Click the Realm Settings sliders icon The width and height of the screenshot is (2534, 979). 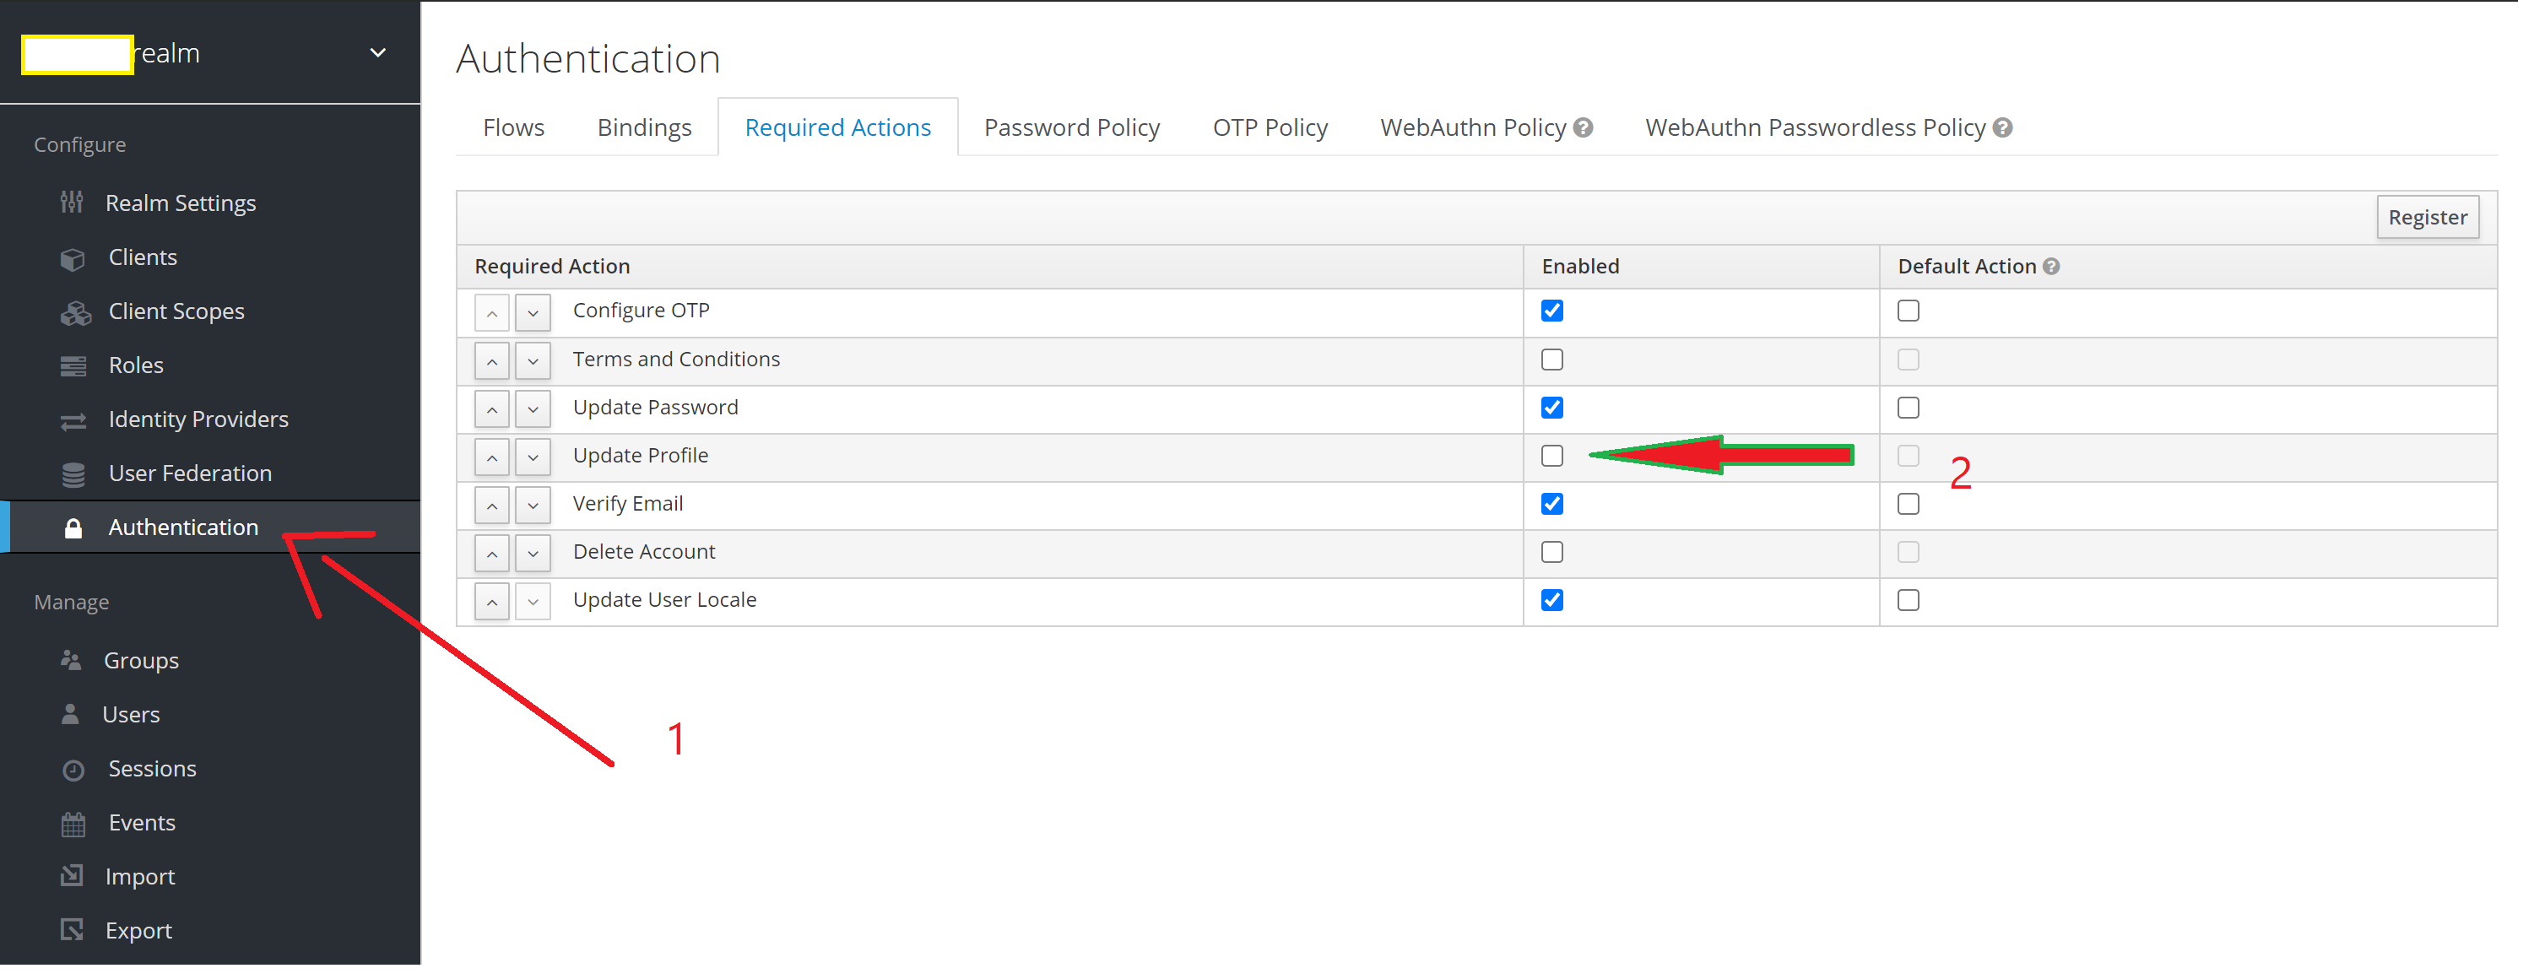(72, 203)
